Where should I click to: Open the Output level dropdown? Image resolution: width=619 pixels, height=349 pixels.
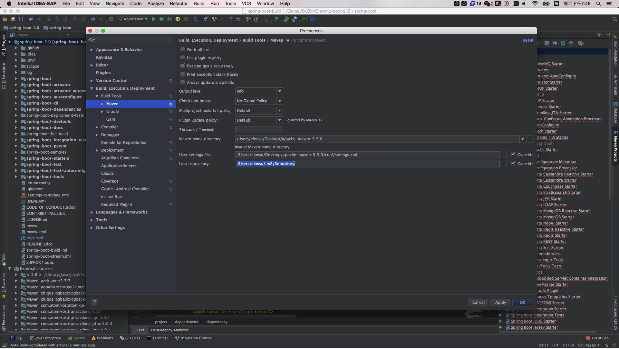(259, 91)
